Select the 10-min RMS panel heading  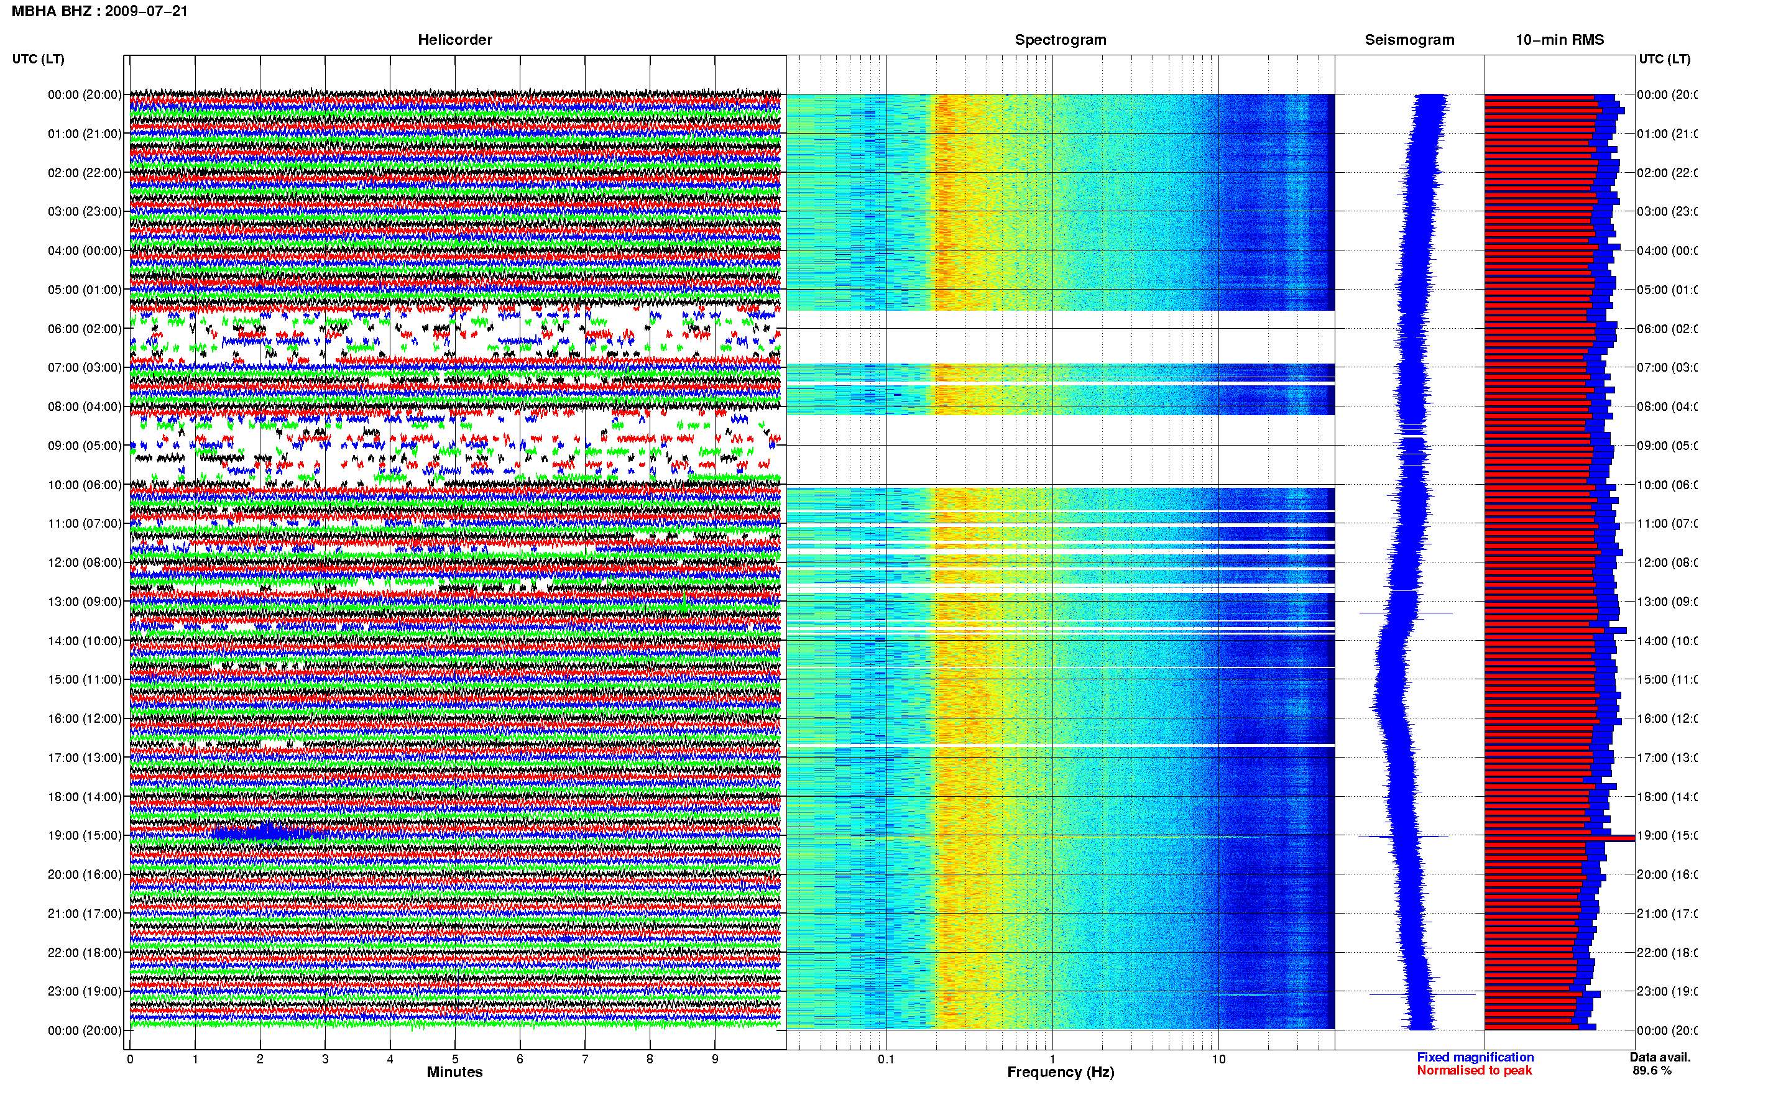[1559, 40]
